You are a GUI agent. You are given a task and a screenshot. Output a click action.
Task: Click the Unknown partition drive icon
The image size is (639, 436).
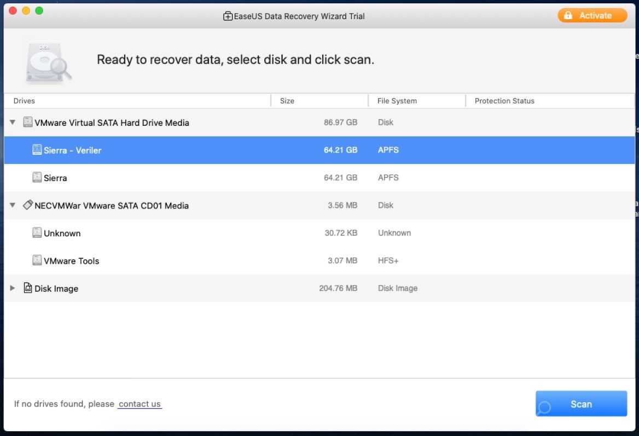(37, 233)
